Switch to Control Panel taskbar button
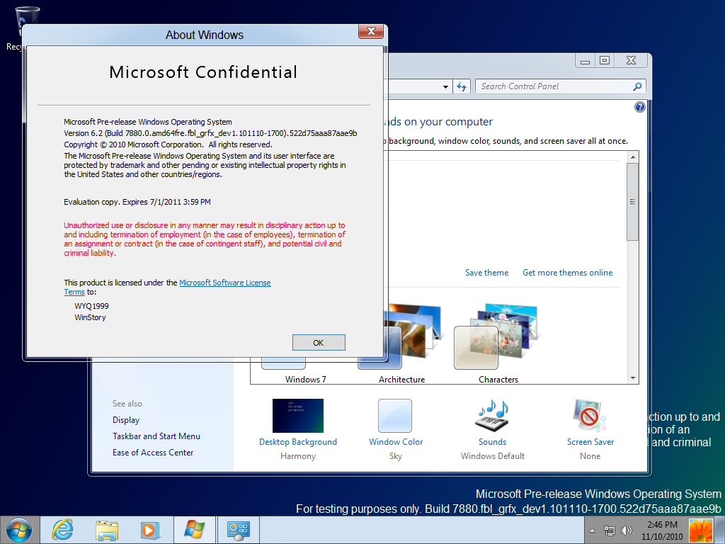The height and width of the screenshot is (544, 725). click(239, 530)
